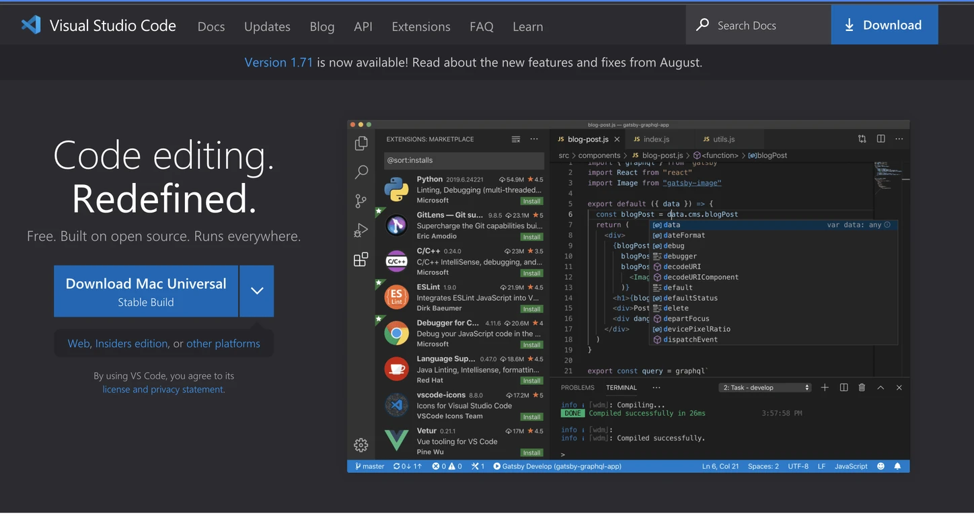Open the FAQ navigation item

tap(482, 26)
